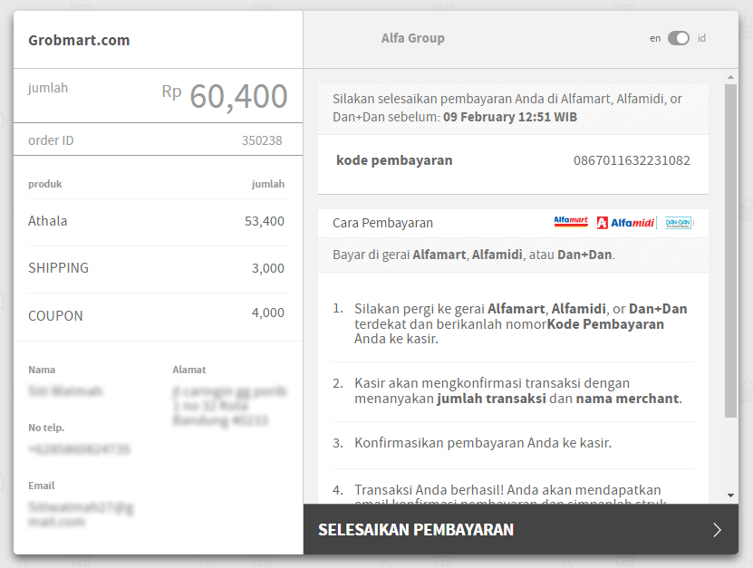Click the 'jumlah' column header in the product table
753x568 pixels.
click(x=268, y=185)
